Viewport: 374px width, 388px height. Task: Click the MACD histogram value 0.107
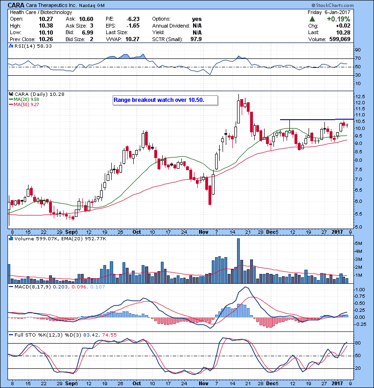(98, 287)
